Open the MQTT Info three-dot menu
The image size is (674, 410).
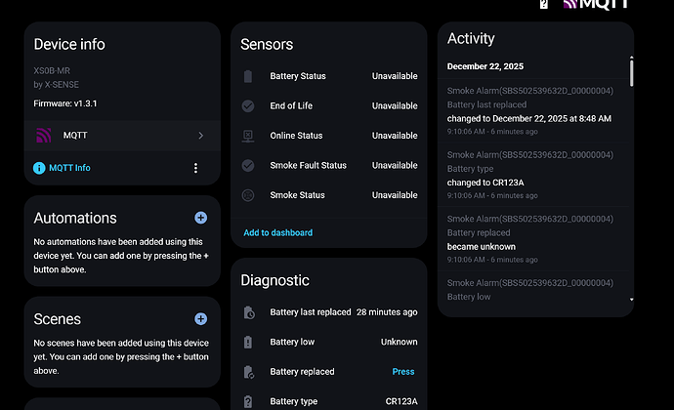pyautogui.click(x=195, y=168)
